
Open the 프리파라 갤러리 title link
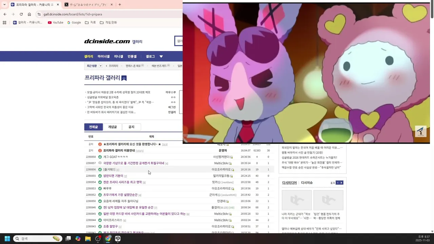coord(102,78)
